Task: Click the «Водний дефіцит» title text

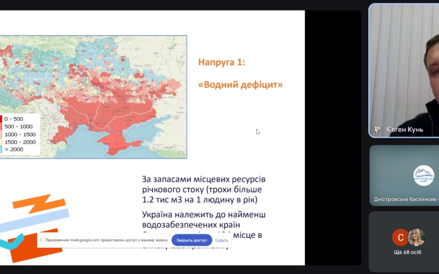Action: click(x=240, y=85)
